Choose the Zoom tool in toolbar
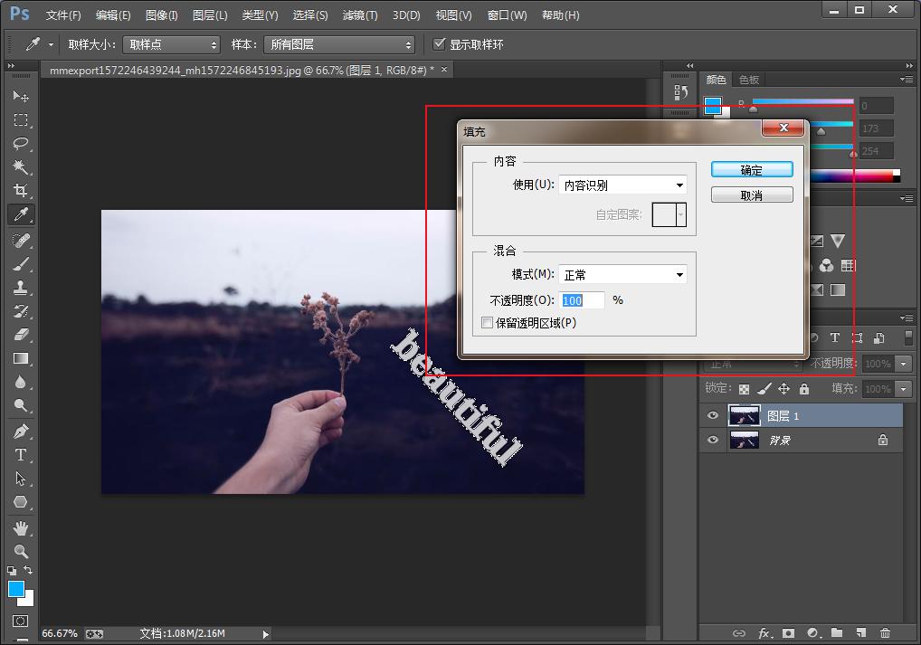 (21, 551)
